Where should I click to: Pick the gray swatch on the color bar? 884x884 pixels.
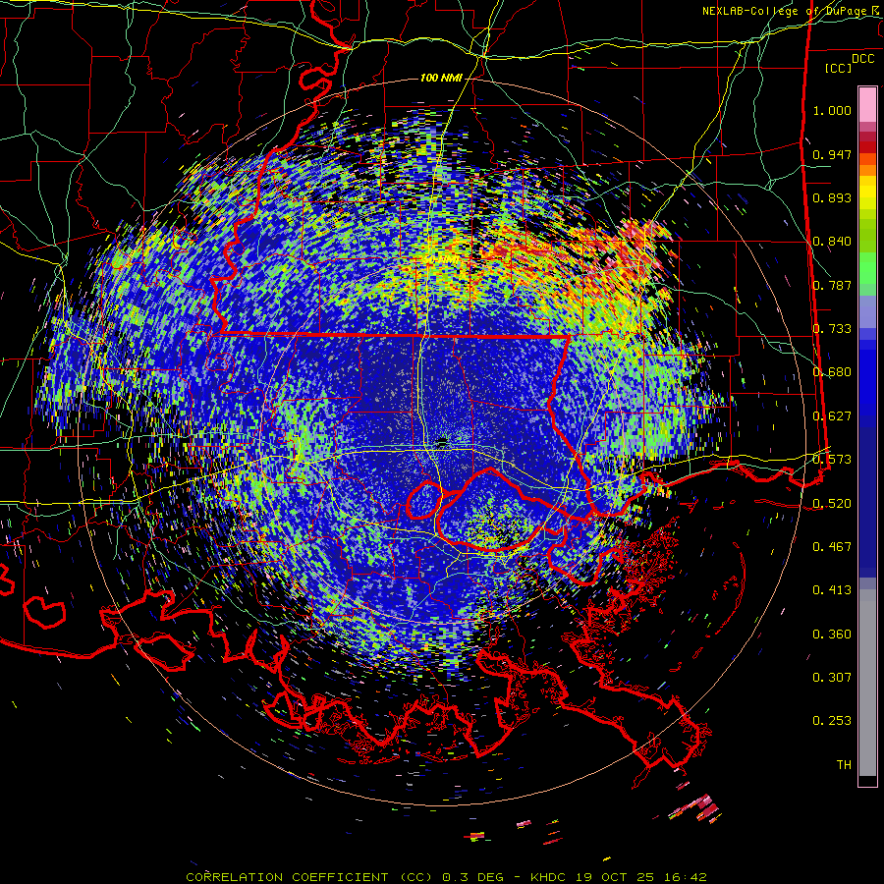[x=867, y=683]
